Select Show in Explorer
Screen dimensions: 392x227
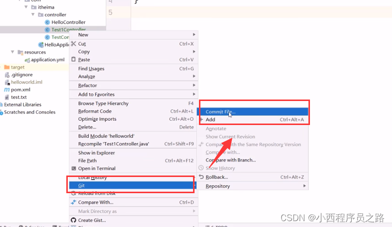point(134,152)
